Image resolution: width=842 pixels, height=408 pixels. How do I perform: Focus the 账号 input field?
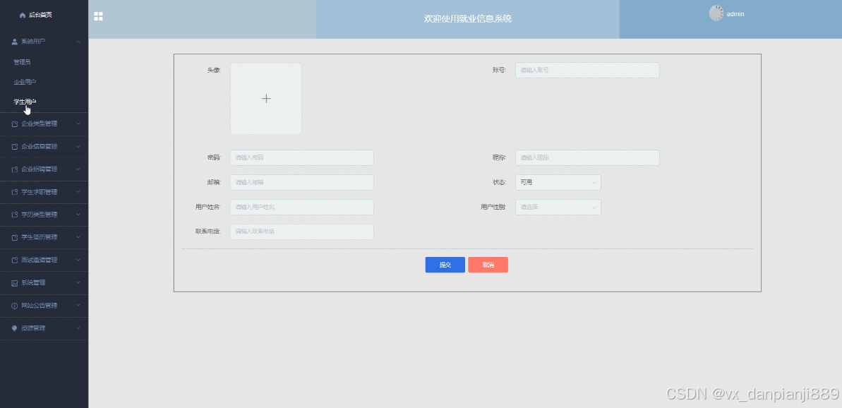(x=587, y=71)
